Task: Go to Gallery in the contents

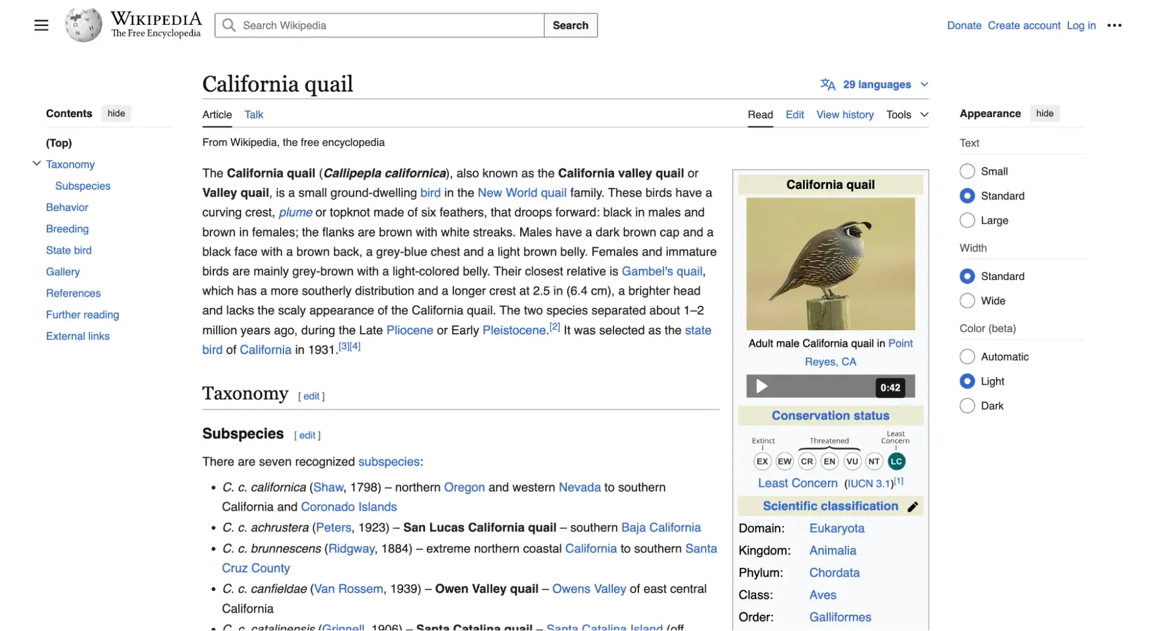Action: pos(63,272)
